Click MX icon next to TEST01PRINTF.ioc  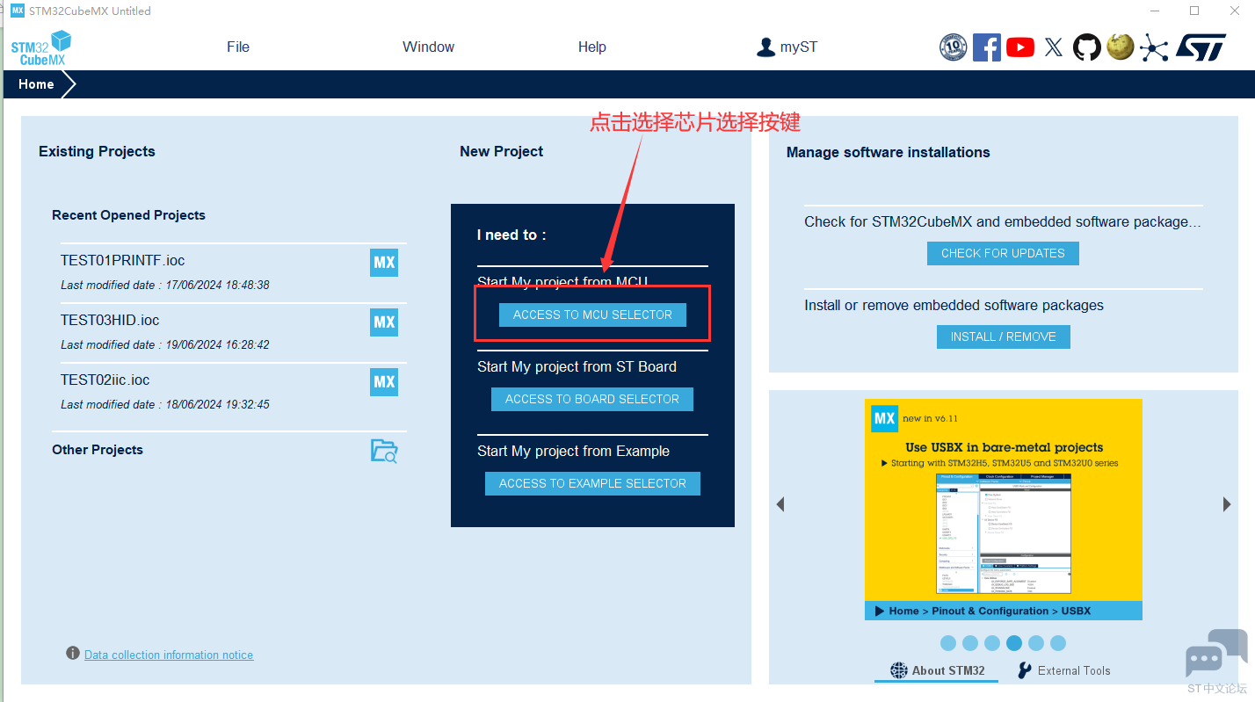384,262
